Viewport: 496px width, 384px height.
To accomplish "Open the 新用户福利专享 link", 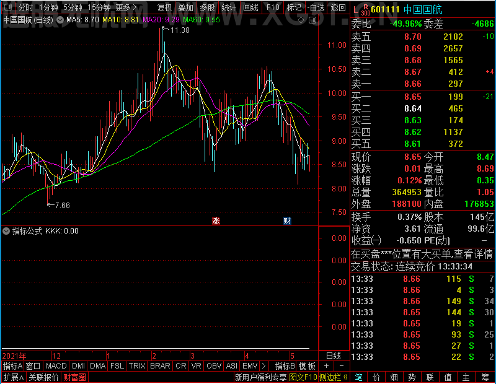I will tap(260, 377).
